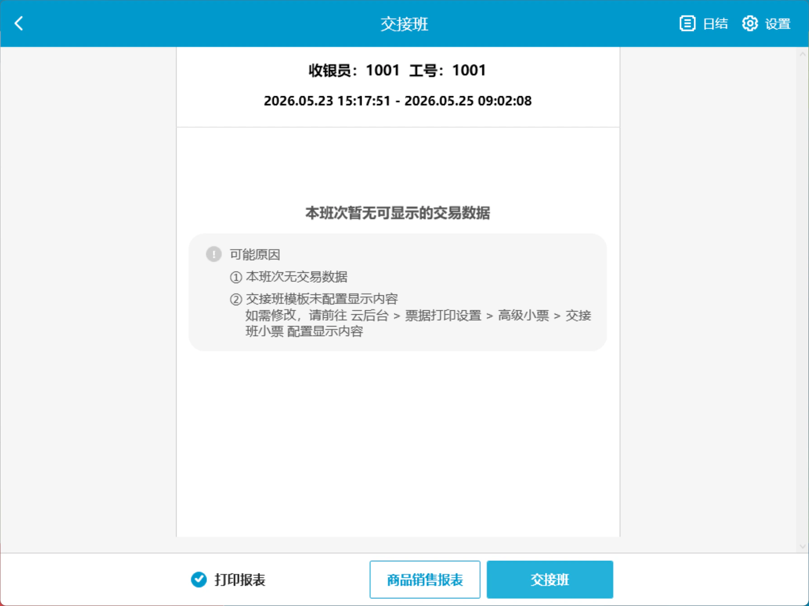
Task: Open the 日结 daily settlement icon
Action: (687, 23)
